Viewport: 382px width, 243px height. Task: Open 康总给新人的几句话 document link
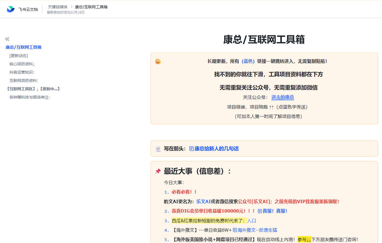[x=216, y=148]
